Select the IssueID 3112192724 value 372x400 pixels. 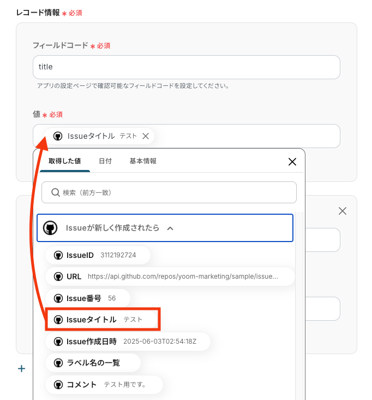(98, 255)
